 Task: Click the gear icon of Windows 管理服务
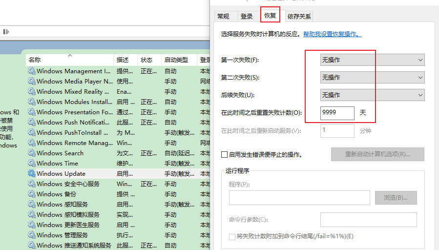pos(32,235)
